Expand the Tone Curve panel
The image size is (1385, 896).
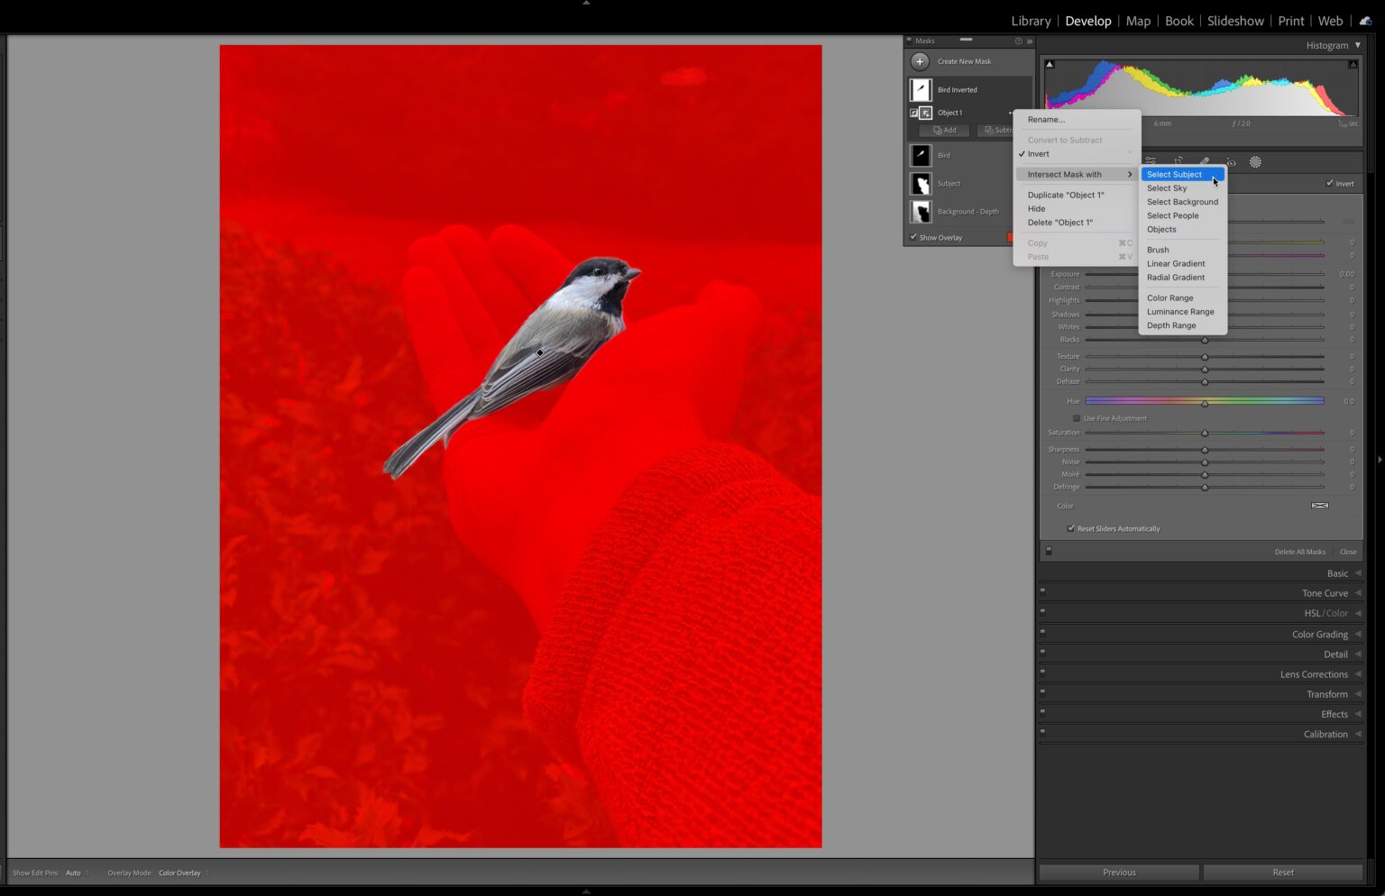pyautogui.click(x=1325, y=592)
